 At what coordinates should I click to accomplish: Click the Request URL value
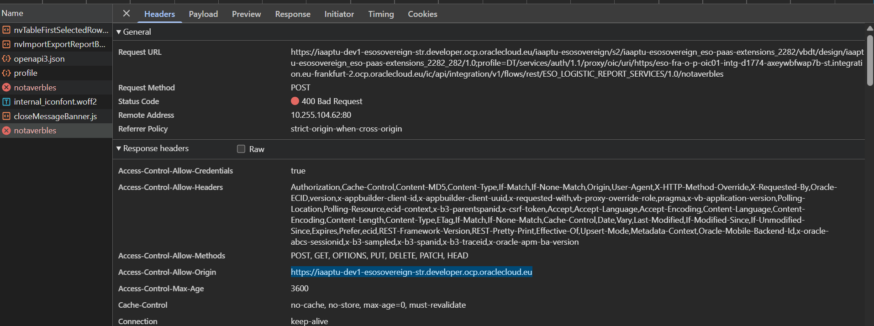tap(577, 63)
